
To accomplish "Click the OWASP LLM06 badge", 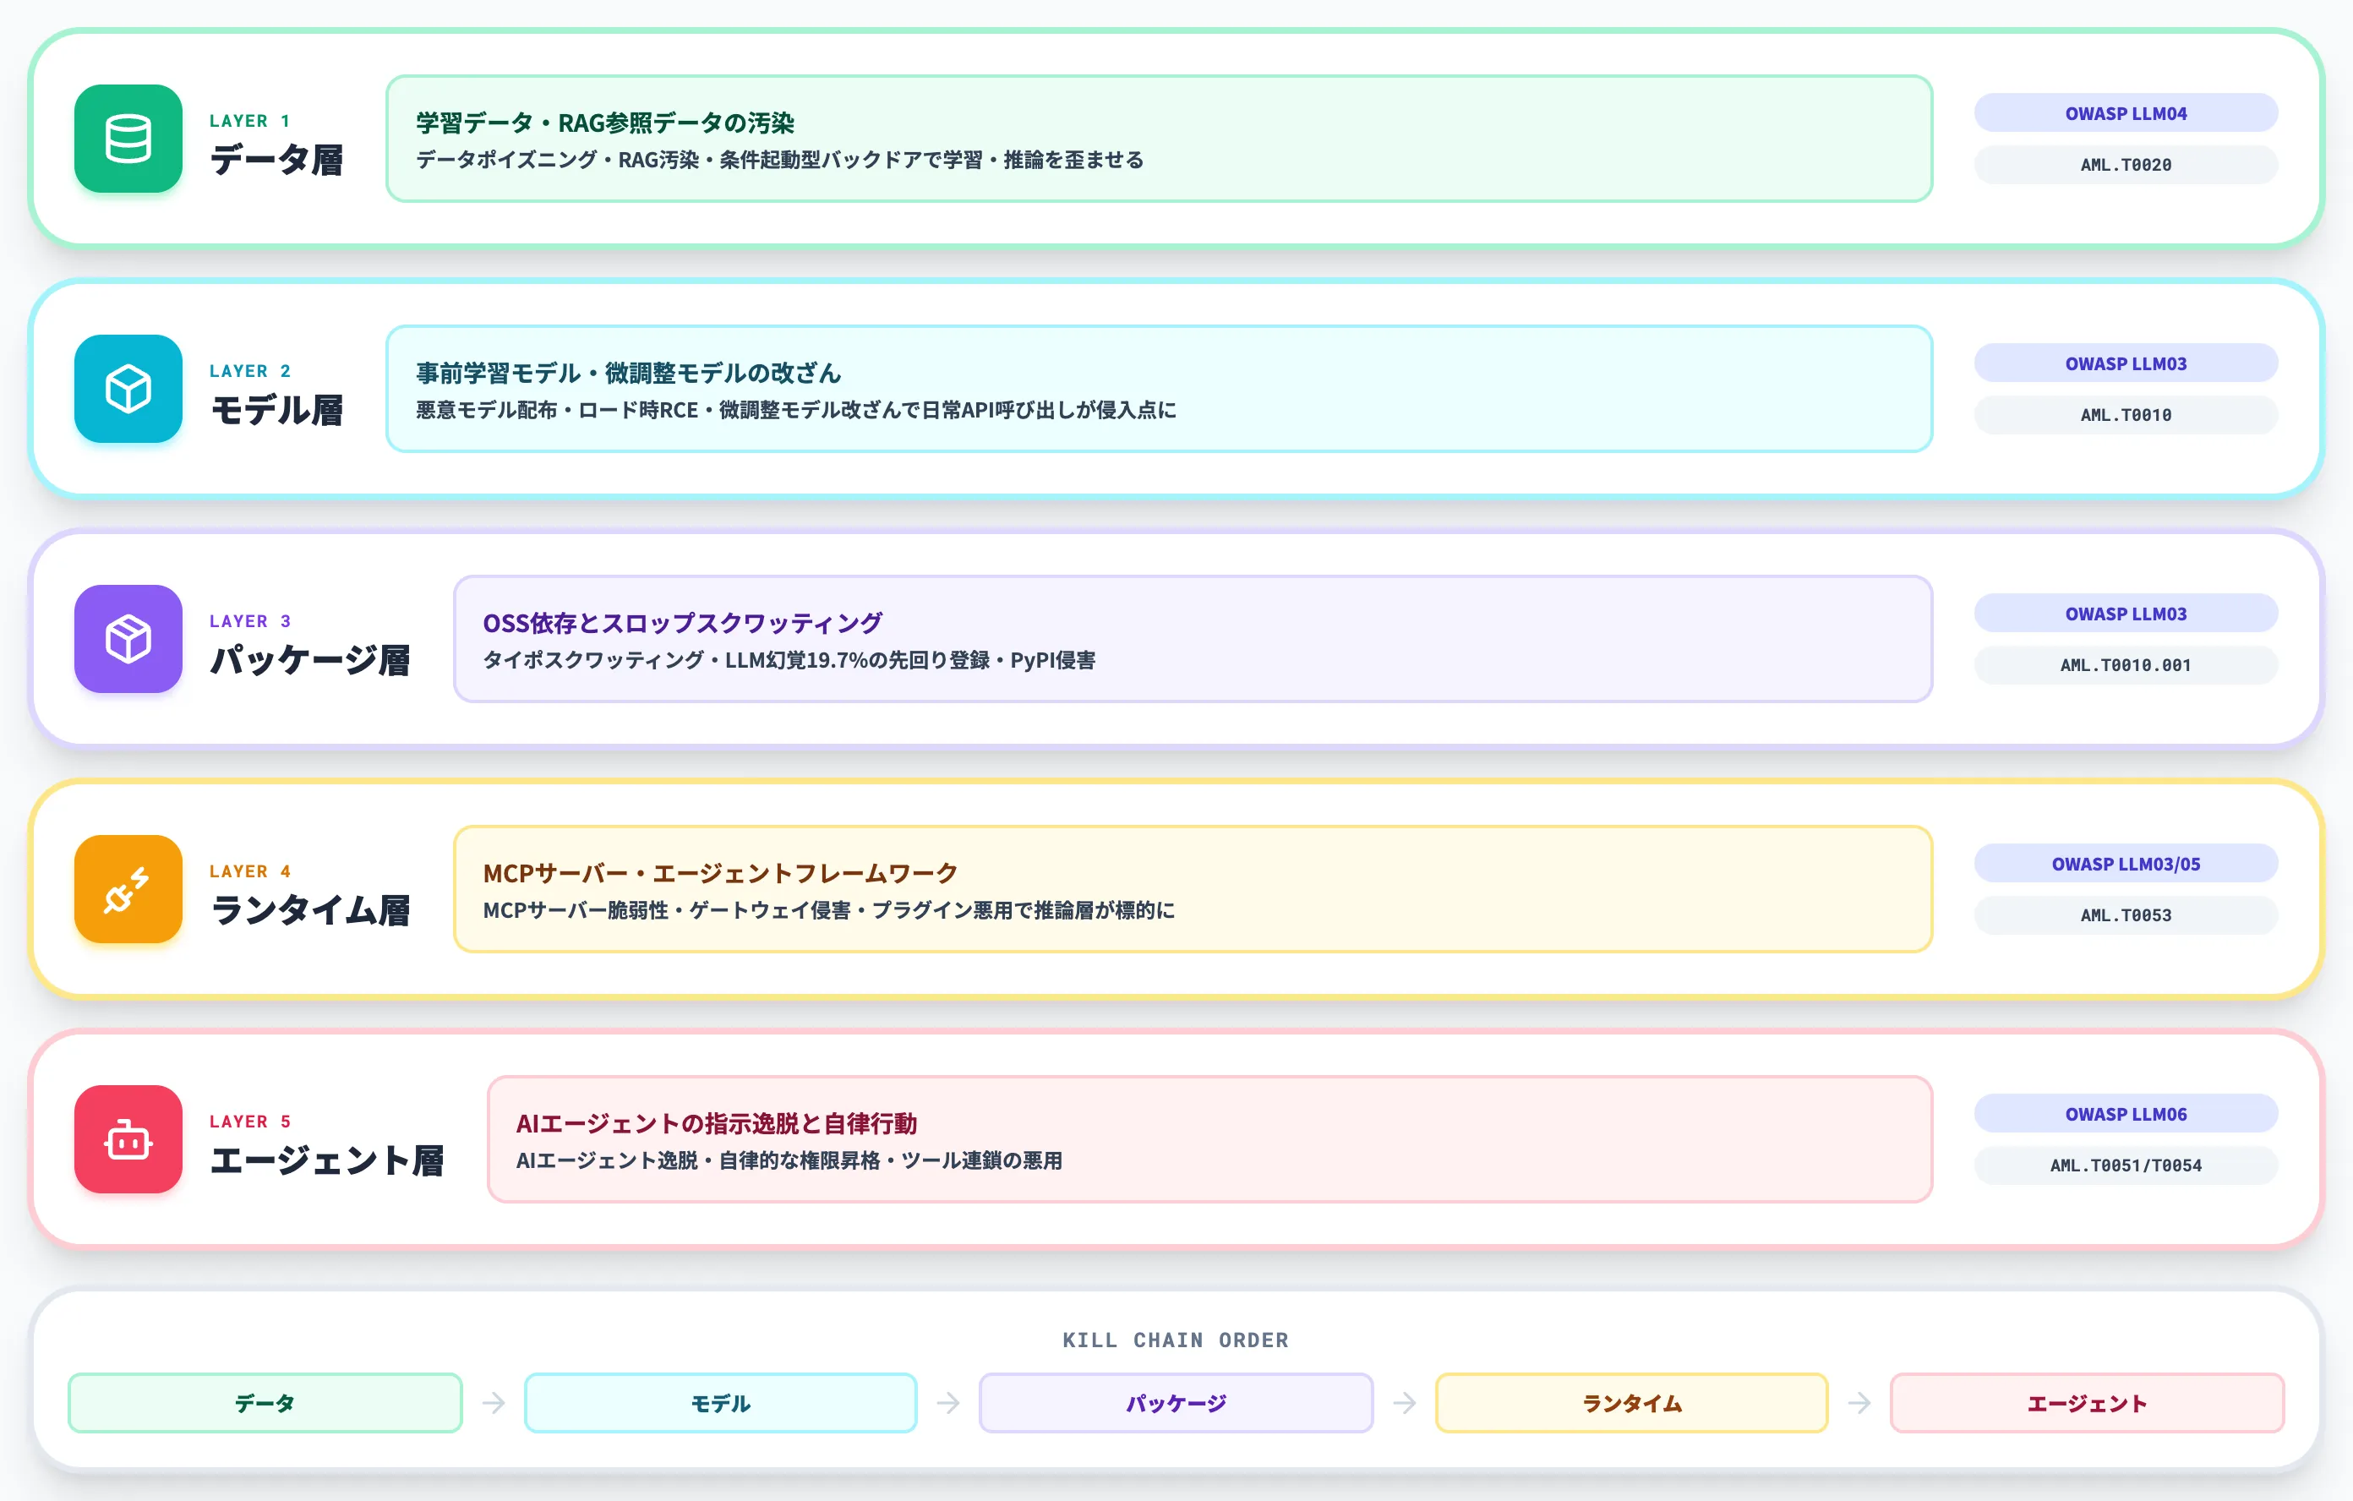I will click(2126, 1114).
